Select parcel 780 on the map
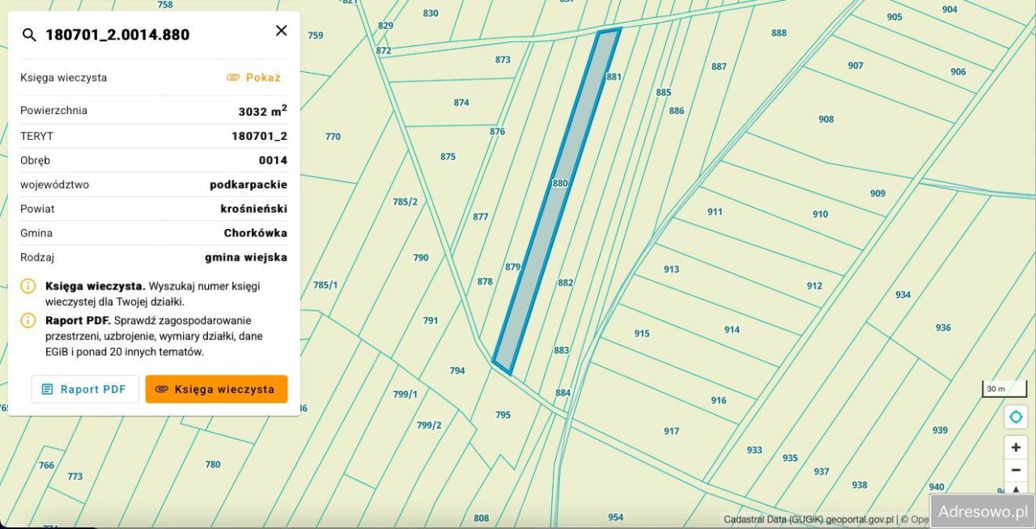1036x529 pixels. click(x=213, y=464)
